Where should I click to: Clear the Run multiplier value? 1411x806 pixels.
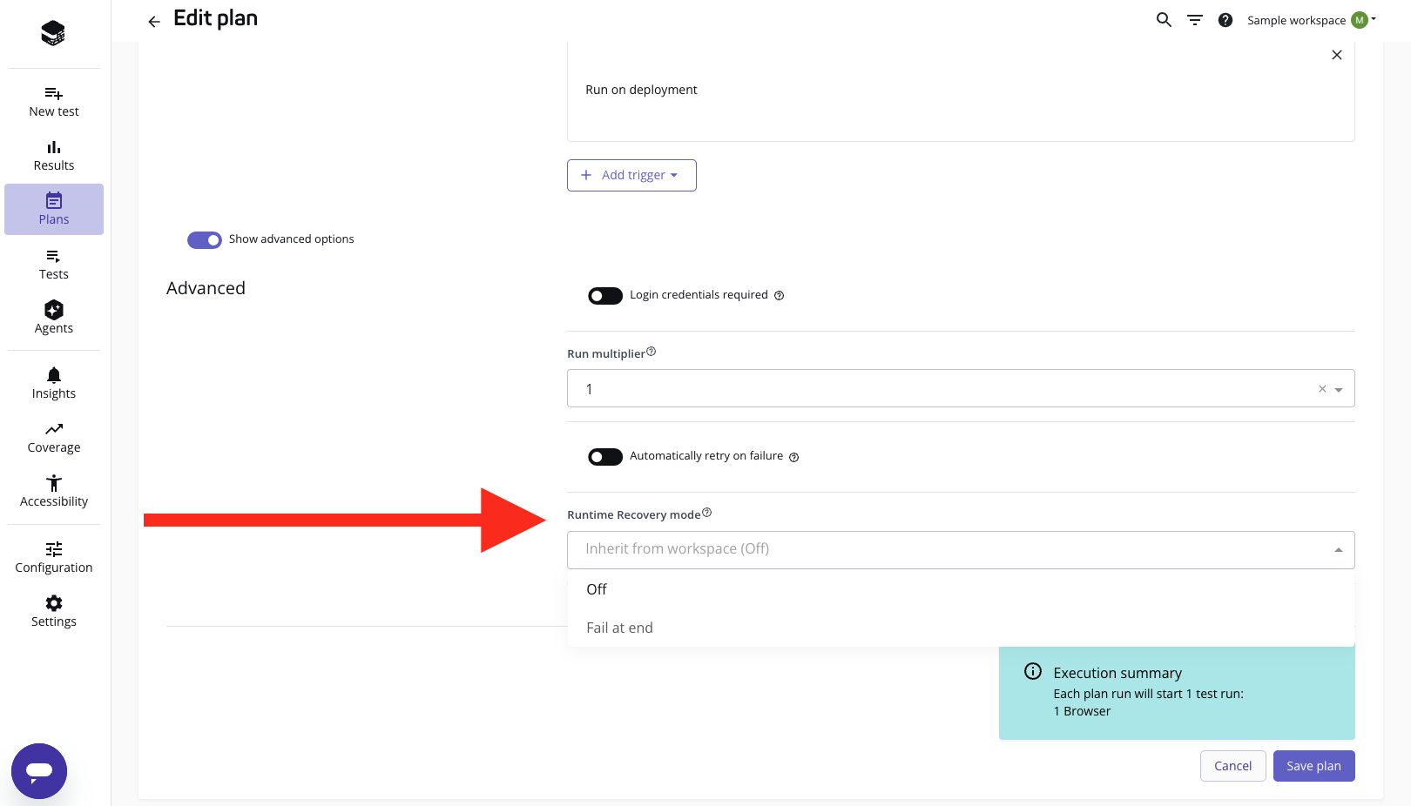pyautogui.click(x=1322, y=388)
